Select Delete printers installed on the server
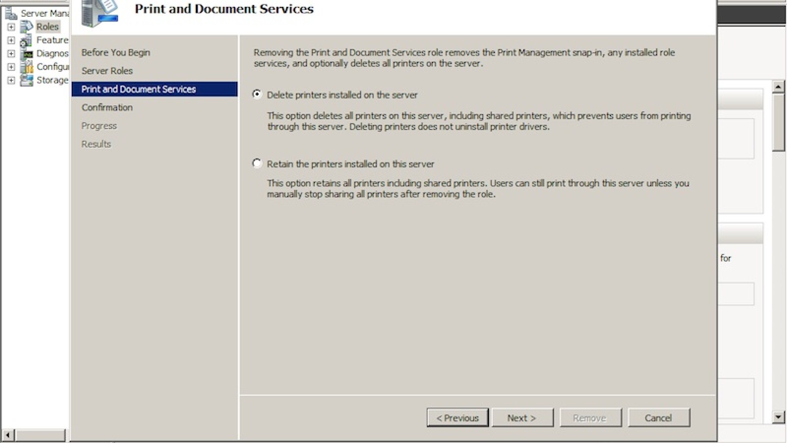Viewport: 787px width, 443px height. (x=257, y=95)
